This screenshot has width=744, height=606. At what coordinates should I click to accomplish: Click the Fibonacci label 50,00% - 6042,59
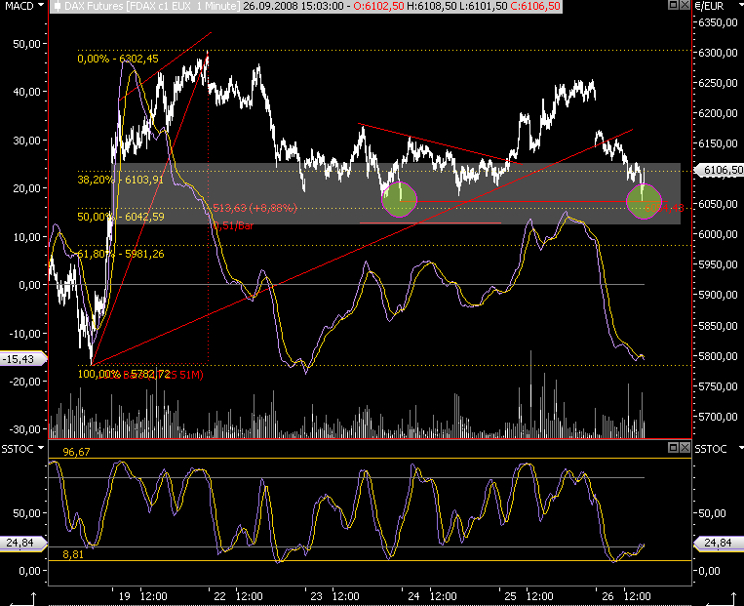click(x=121, y=217)
